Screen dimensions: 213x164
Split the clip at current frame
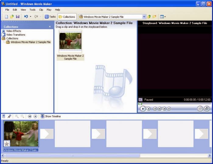point(200,109)
